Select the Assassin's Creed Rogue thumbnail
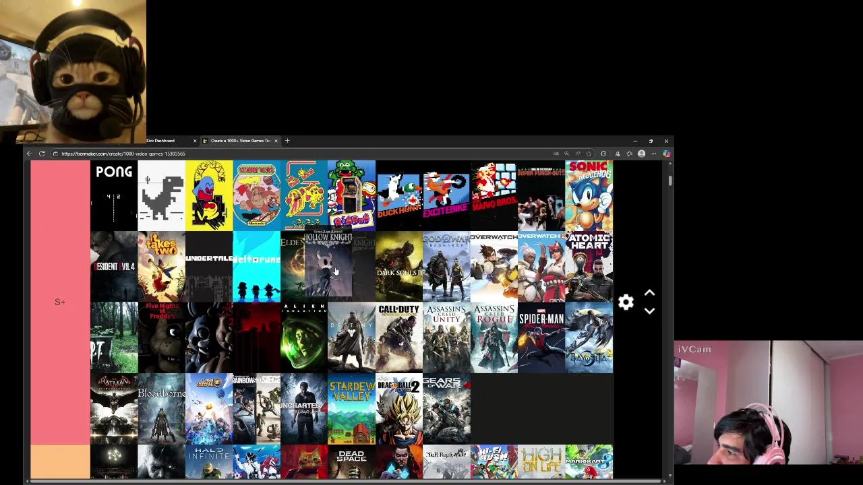863x485 pixels. [x=494, y=337]
